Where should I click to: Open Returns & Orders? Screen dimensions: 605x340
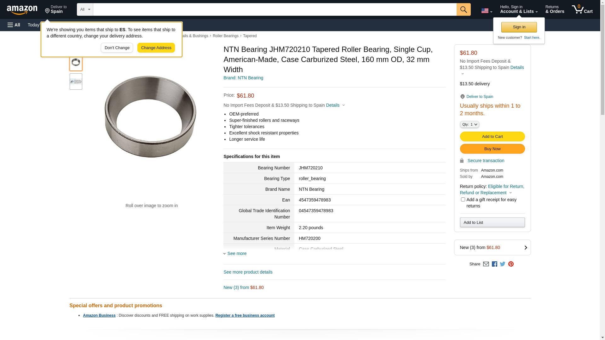point(555,9)
